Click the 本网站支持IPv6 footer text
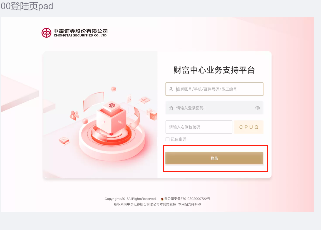The image size is (321, 230). pos(190,204)
